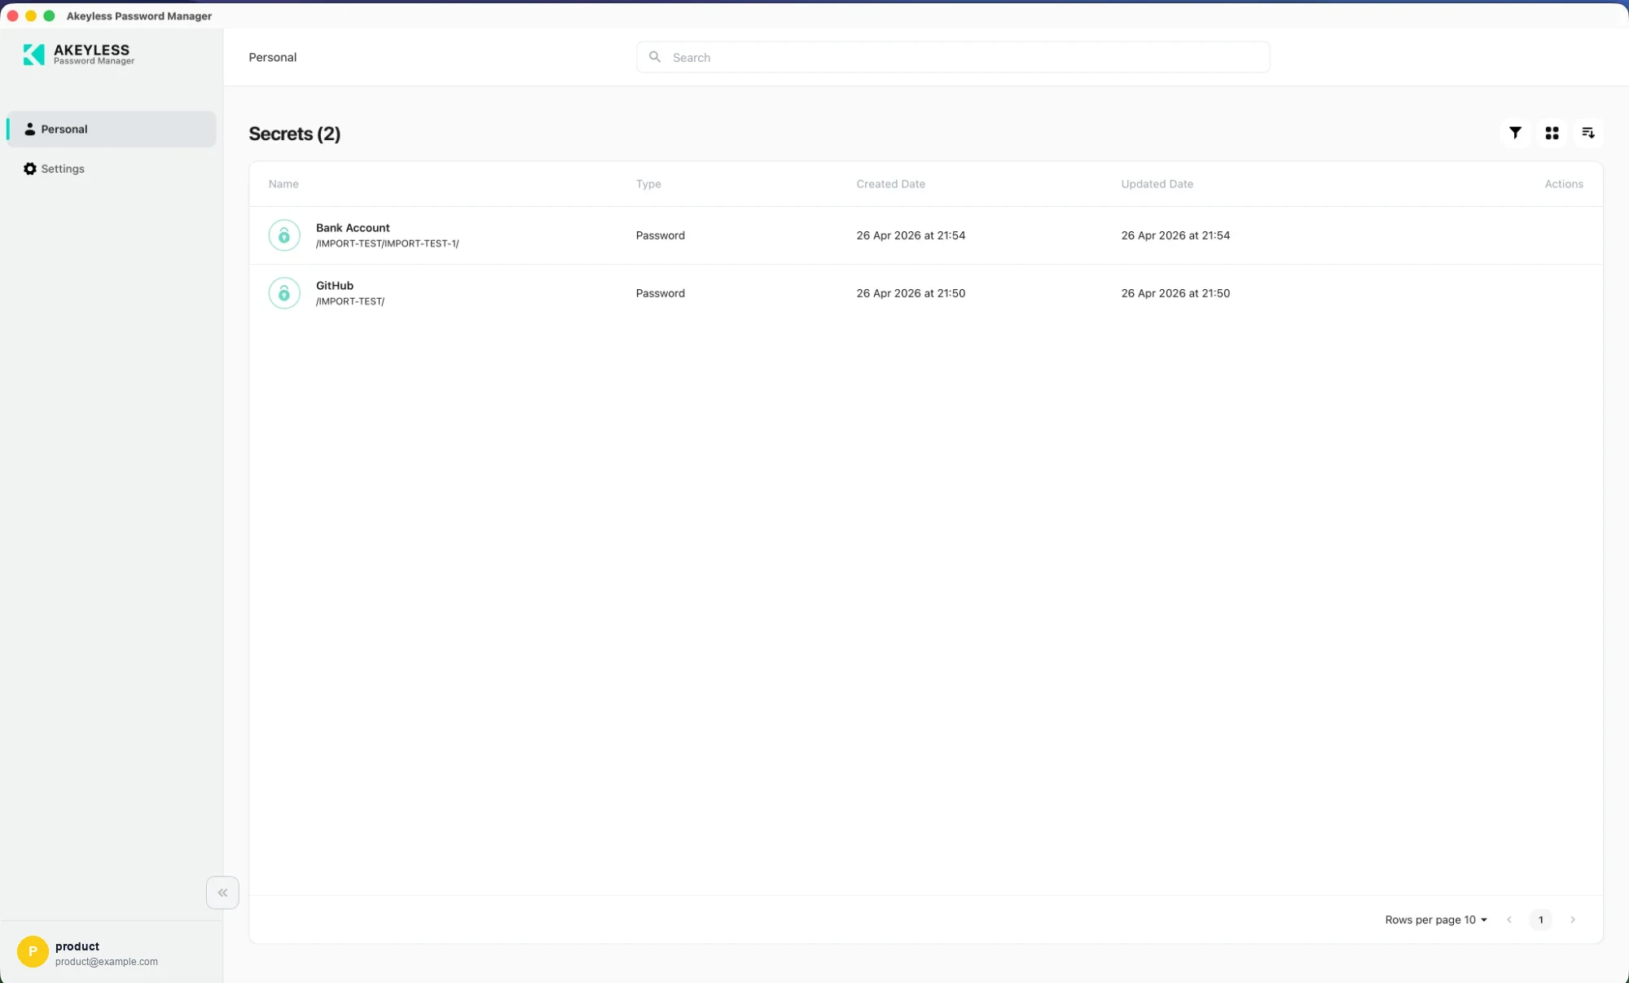Open the GitHub secret name

tap(335, 286)
